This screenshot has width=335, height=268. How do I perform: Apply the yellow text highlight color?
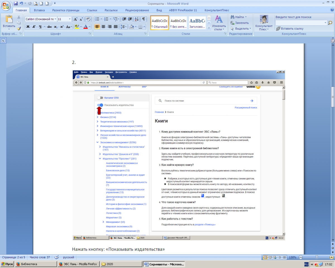point(77,27)
